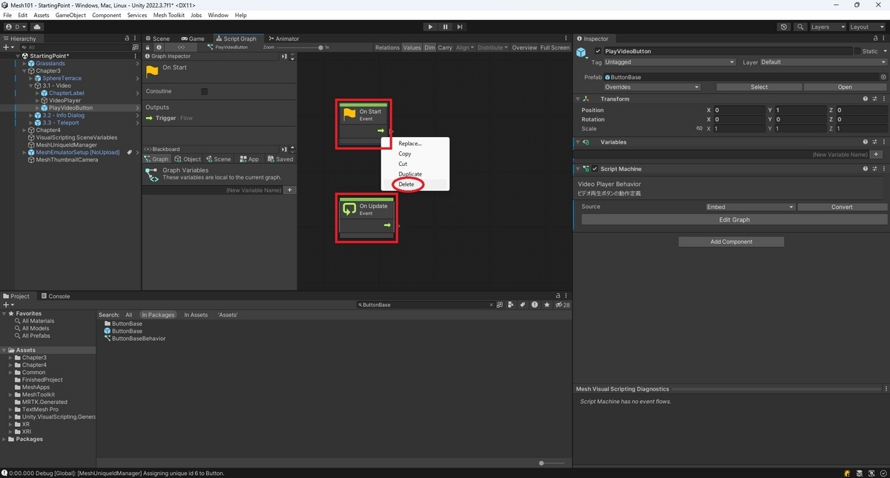Click the Step frame button

pos(460,27)
